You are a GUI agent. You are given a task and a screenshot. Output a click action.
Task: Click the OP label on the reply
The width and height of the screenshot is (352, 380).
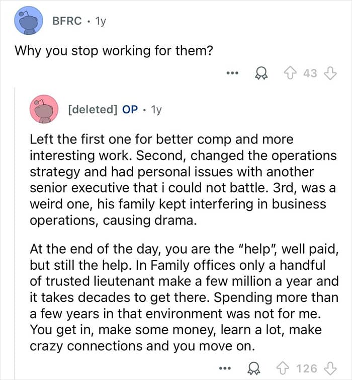130,109
